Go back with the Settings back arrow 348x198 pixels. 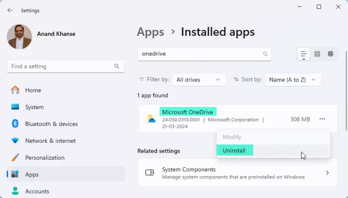(x=10, y=10)
